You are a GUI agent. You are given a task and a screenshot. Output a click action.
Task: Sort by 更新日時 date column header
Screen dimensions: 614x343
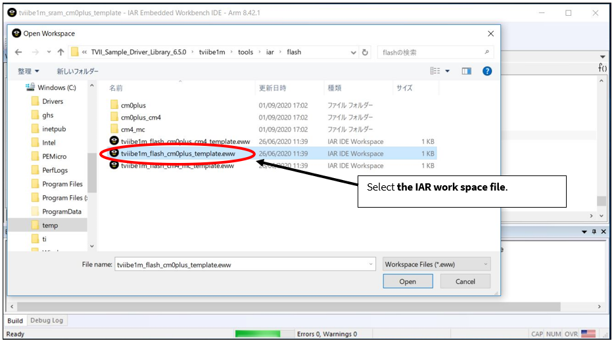(x=273, y=88)
